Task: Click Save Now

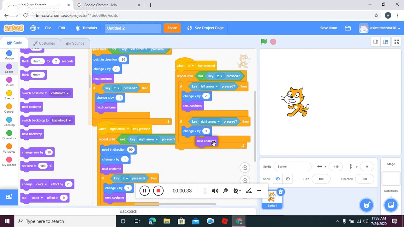Action: [328, 28]
